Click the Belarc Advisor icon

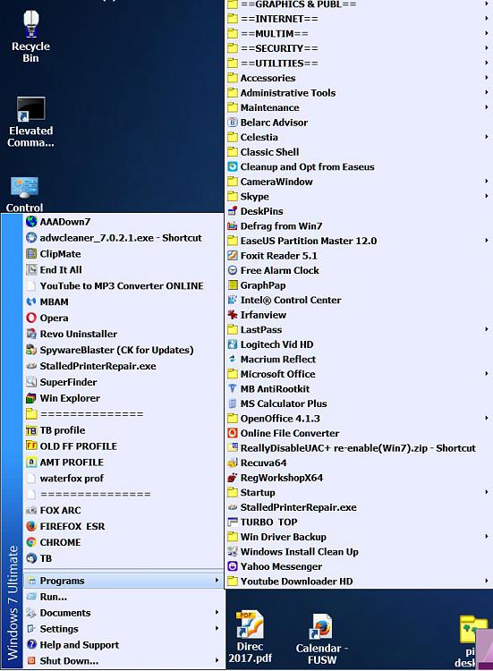[x=233, y=123]
